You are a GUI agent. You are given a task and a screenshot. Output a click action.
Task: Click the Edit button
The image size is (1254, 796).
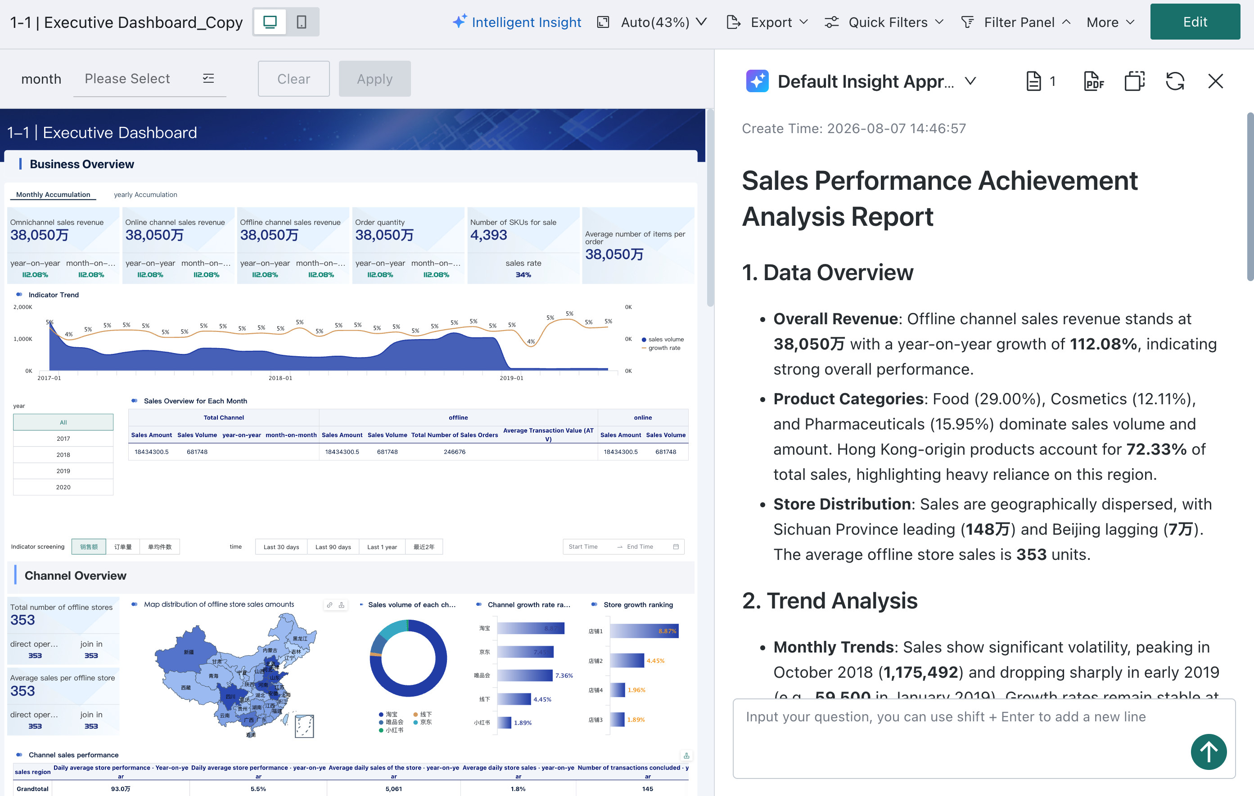pos(1195,22)
